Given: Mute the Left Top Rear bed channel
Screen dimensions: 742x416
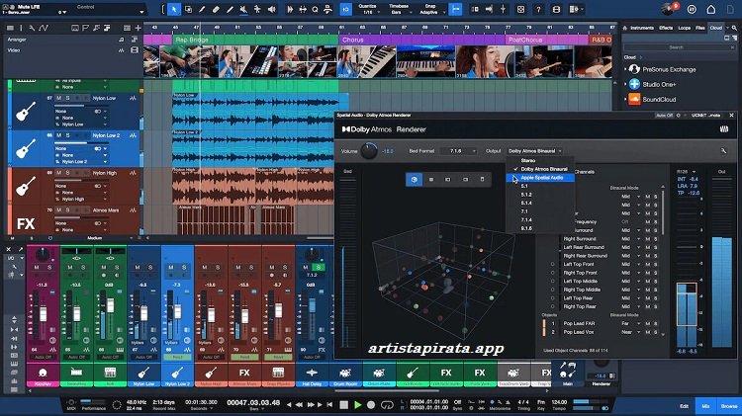Looking at the screenshot, I should tap(648, 298).
